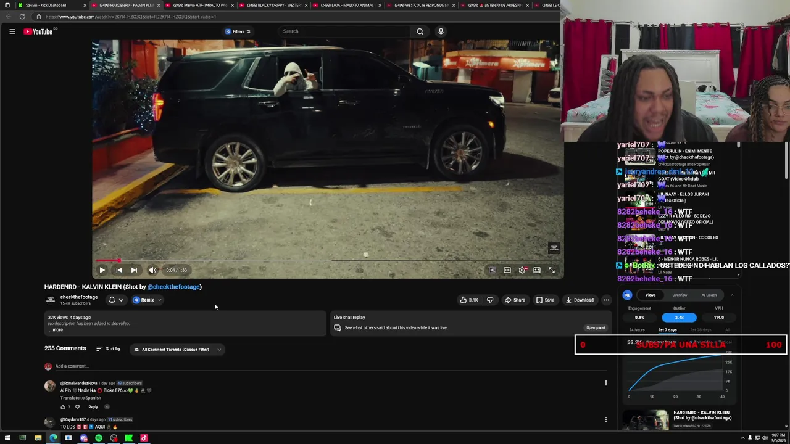This screenshot has height=444, width=790.
Task: Open options menu for @Kaydenn157's comment
Action: point(606,419)
